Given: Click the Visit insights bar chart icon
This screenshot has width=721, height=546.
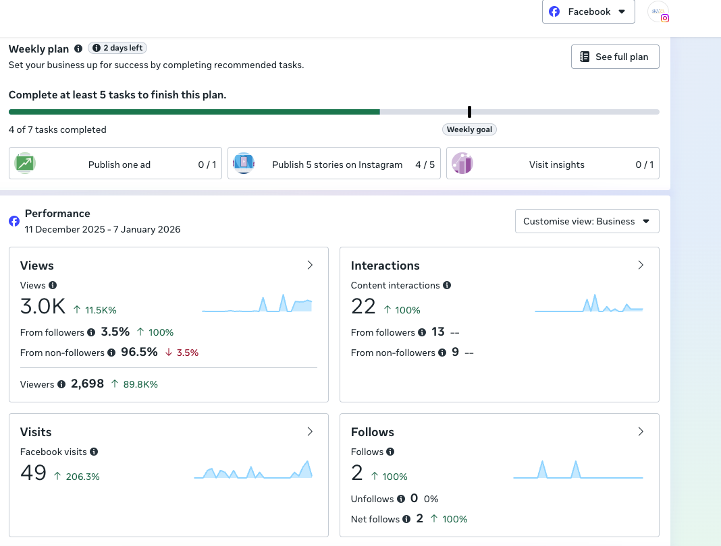Looking at the screenshot, I should pos(462,163).
